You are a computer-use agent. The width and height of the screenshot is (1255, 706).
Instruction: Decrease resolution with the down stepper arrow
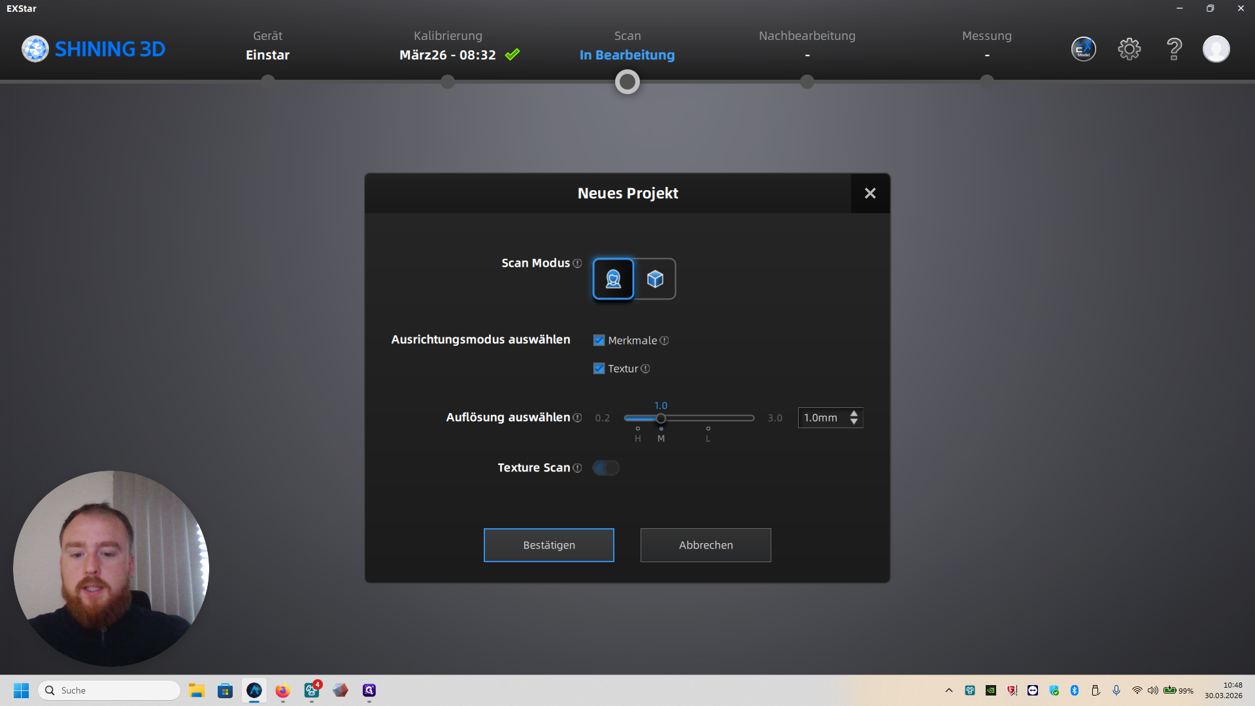point(854,422)
